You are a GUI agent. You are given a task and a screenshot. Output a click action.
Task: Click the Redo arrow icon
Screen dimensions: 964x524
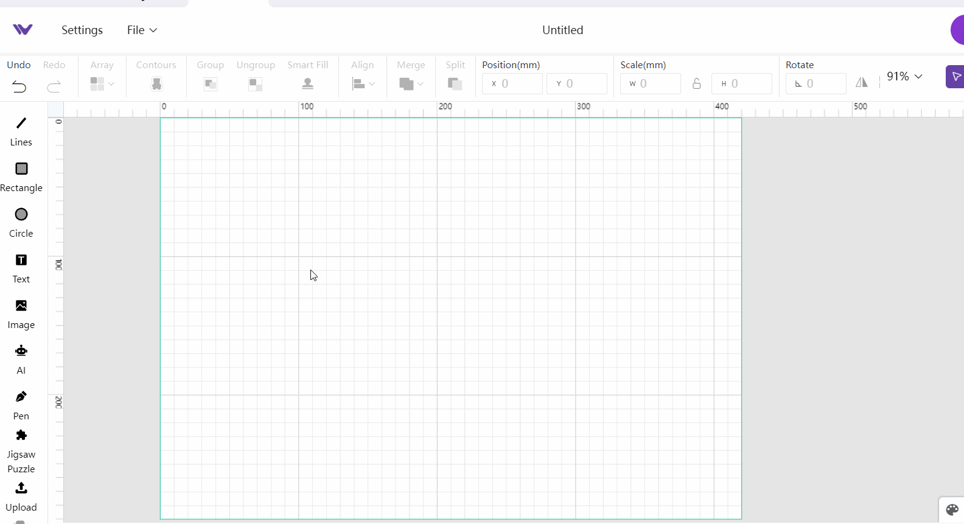pyautogui.click(x=54, y=86)
